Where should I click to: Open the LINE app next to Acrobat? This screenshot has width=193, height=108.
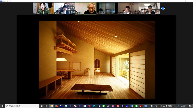(x=136, y=106)
